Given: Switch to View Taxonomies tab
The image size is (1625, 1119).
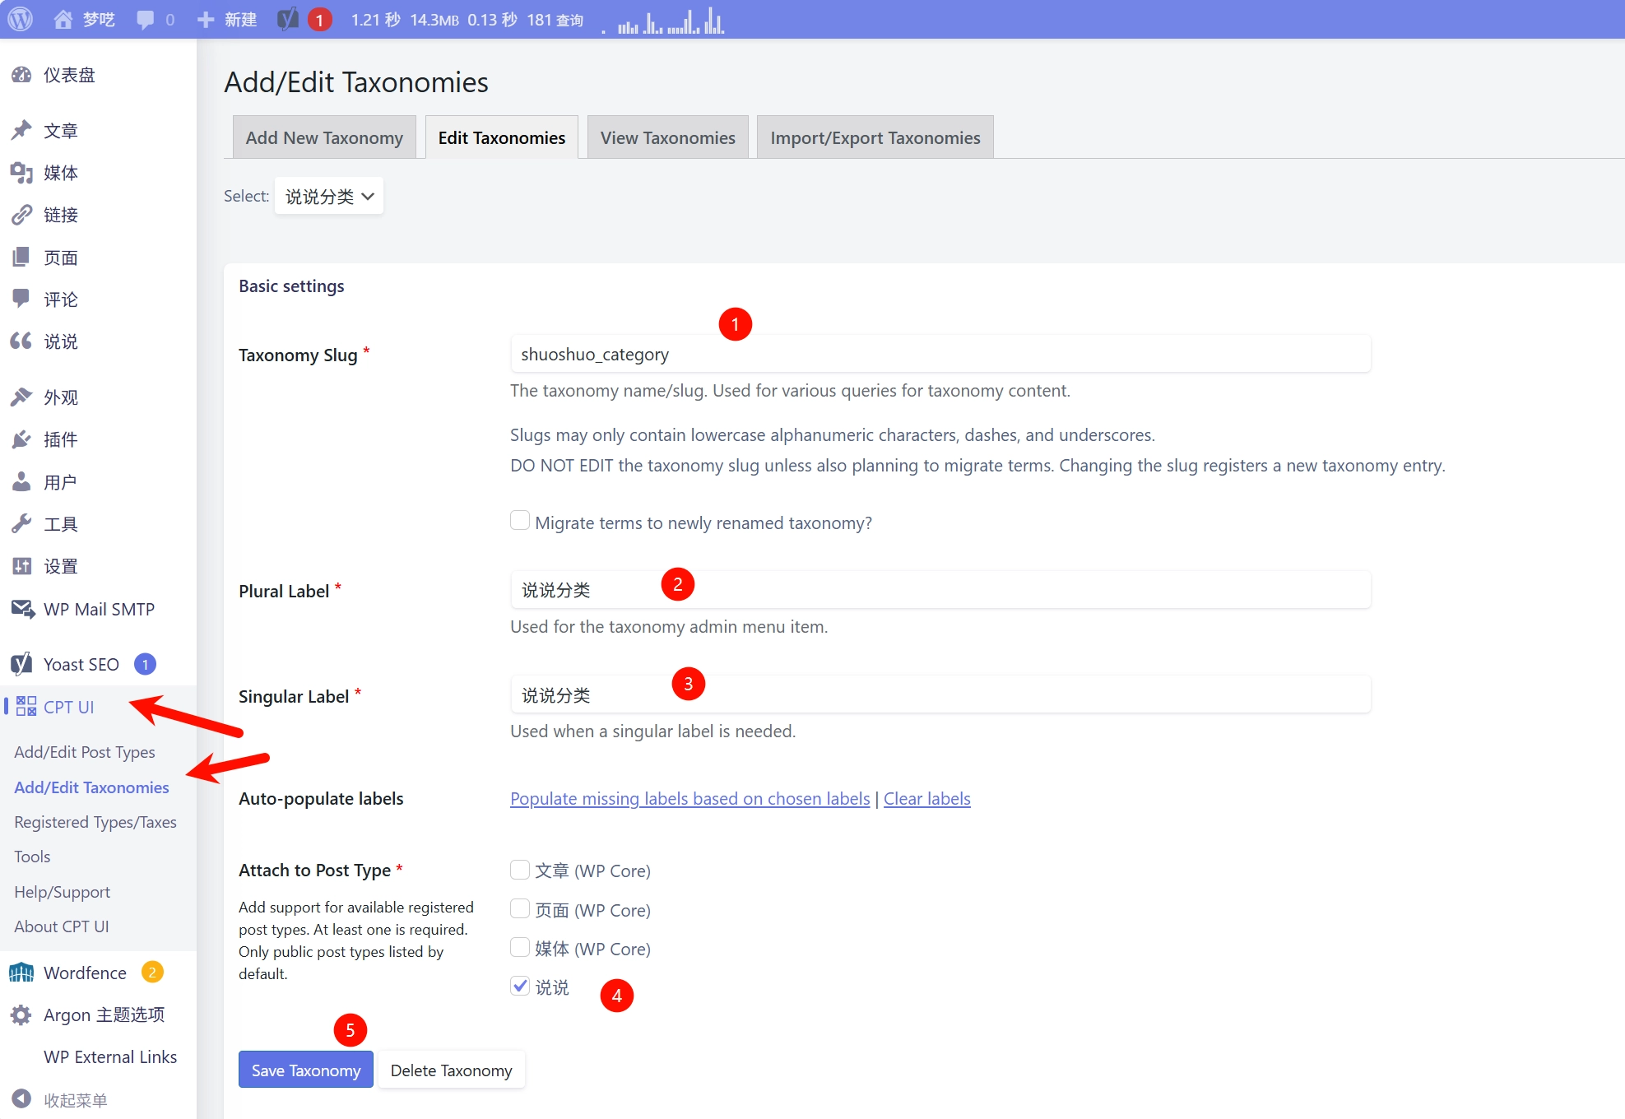Looking at the screenshot, I should click(667, 137).
